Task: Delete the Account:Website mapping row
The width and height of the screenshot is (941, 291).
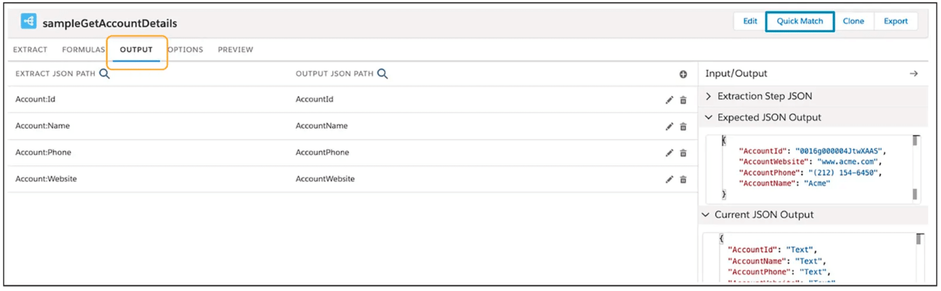Action: coord(683,179)
